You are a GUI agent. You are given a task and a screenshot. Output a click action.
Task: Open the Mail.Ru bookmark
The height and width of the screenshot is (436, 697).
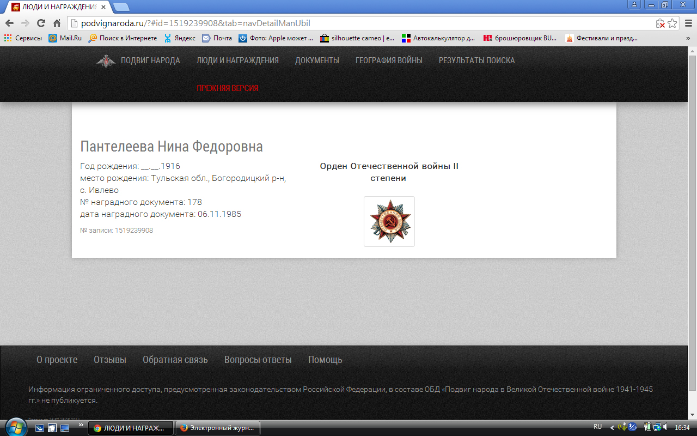(65, 38)
